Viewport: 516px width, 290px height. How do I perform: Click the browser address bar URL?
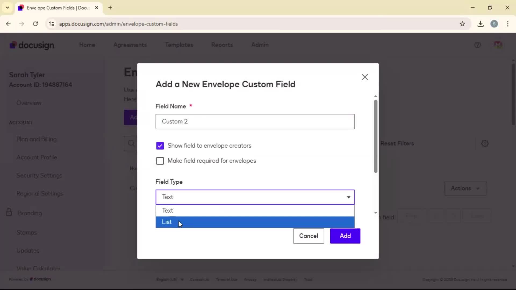pos(119,24)
